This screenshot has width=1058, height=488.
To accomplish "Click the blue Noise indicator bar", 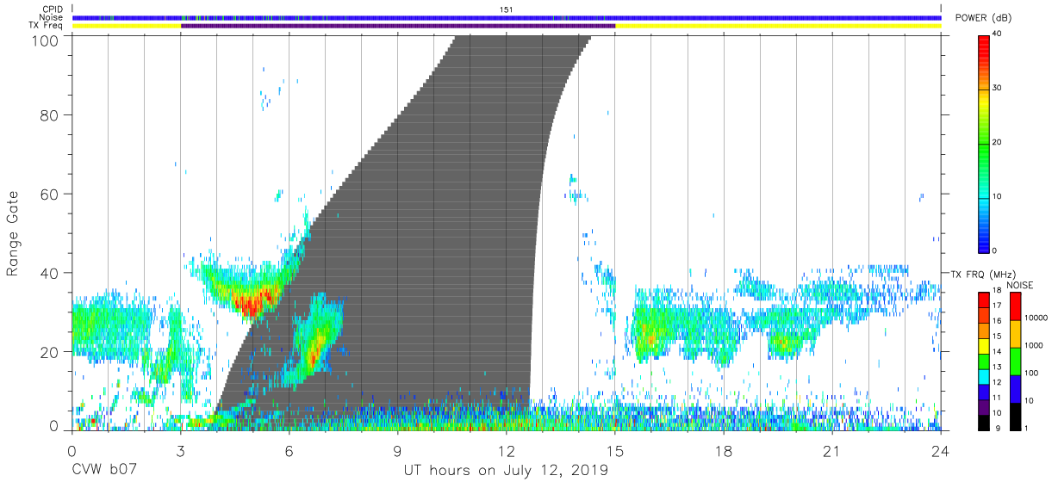I will pos(507,18).
